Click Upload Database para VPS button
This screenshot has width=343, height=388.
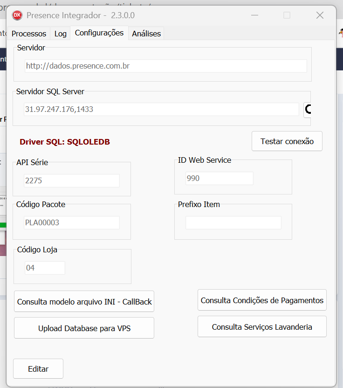point(84,328)
